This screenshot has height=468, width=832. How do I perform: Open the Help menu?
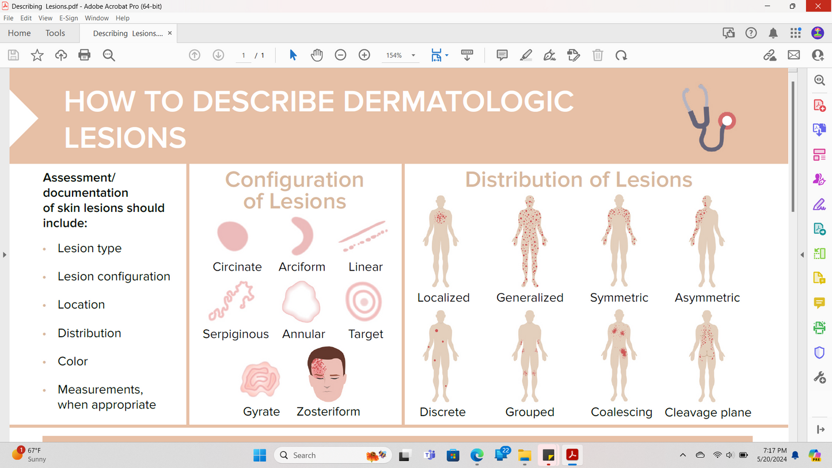[123, 18]
